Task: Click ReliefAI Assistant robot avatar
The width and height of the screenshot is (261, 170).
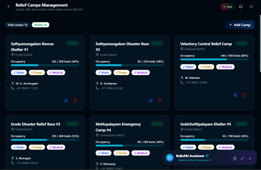Action: pyautogui.click(x=170, y=158)
